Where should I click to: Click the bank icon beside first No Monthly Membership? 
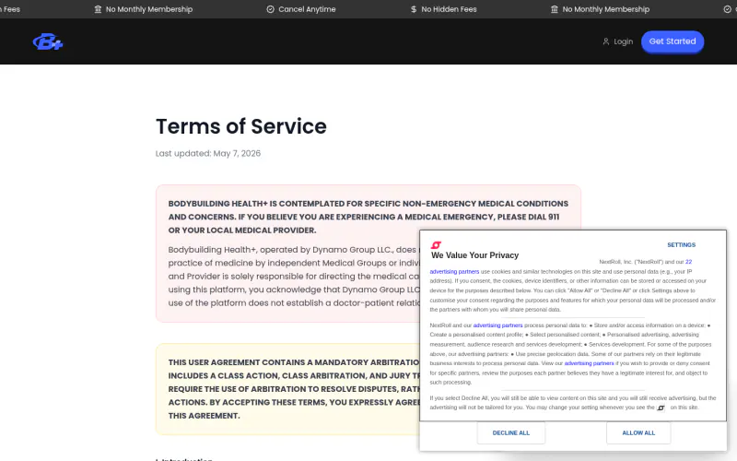(98, 9)
